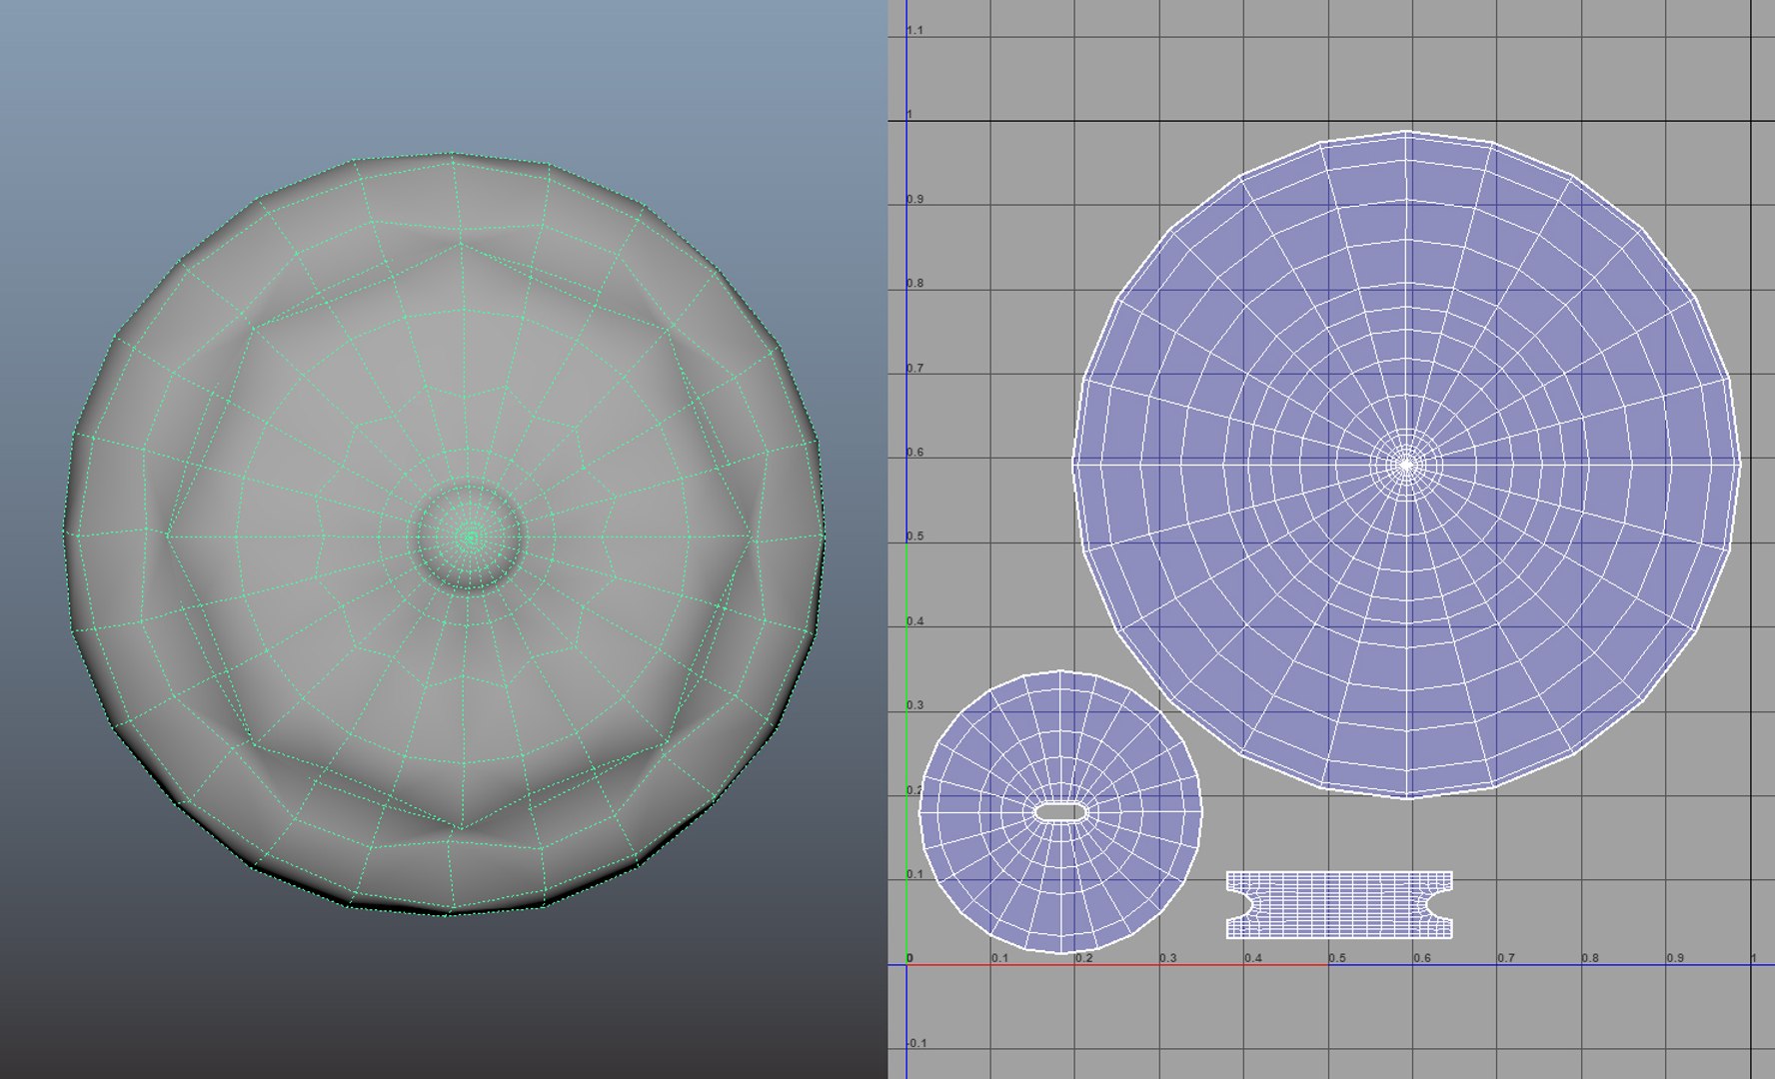Click the '0.5' label on the horizontal U axis
The height and width of the screenshot is (1079, 1775).
click(1337, 958)
